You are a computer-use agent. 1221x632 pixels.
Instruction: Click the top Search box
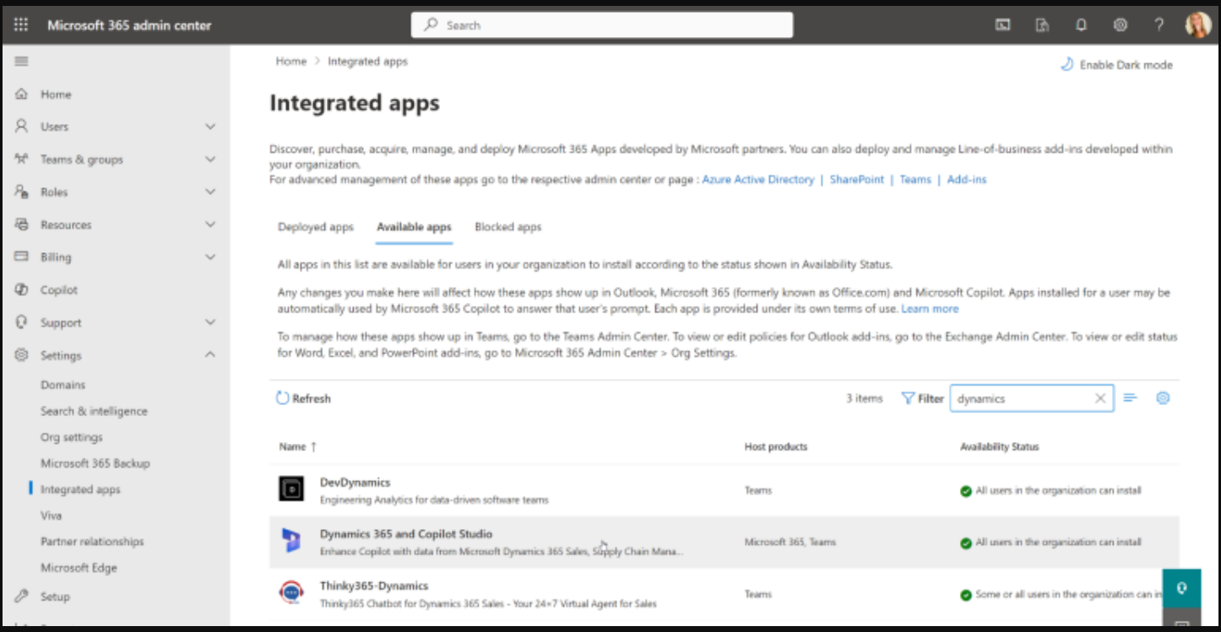coord(602,25)
